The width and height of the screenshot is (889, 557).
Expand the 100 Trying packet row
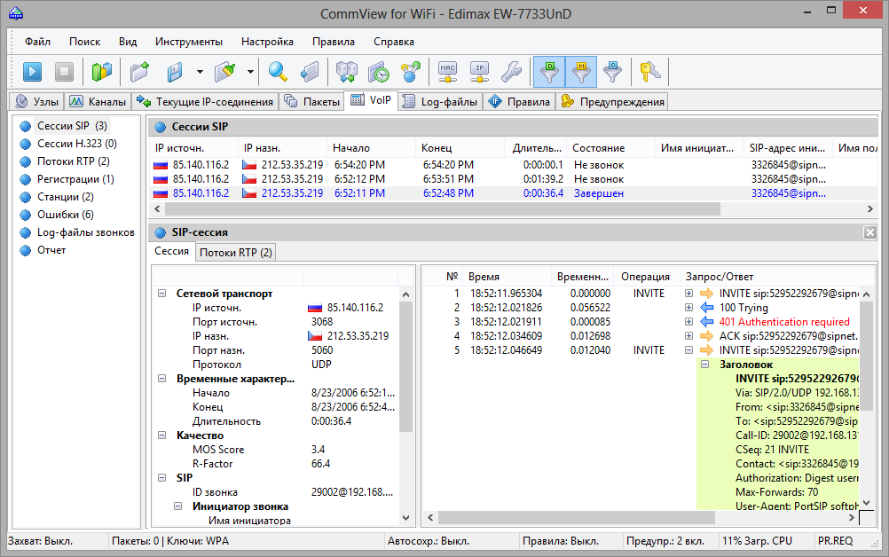[x=688, y=308]
